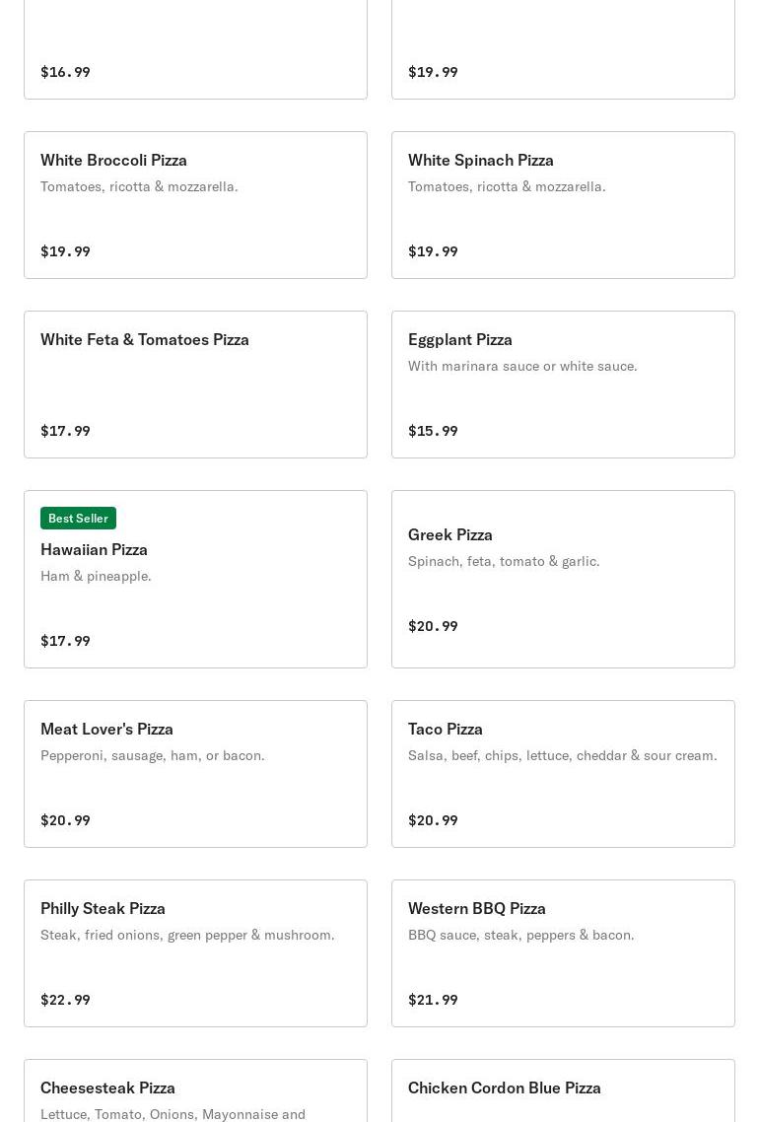Click the Ham & pineapple description
The width and height of the screenshot is (759, 1122).
click(96, 576)
